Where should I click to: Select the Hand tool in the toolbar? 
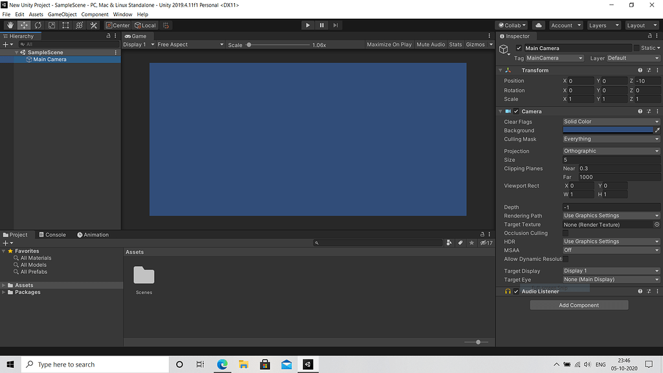point(9,25)
